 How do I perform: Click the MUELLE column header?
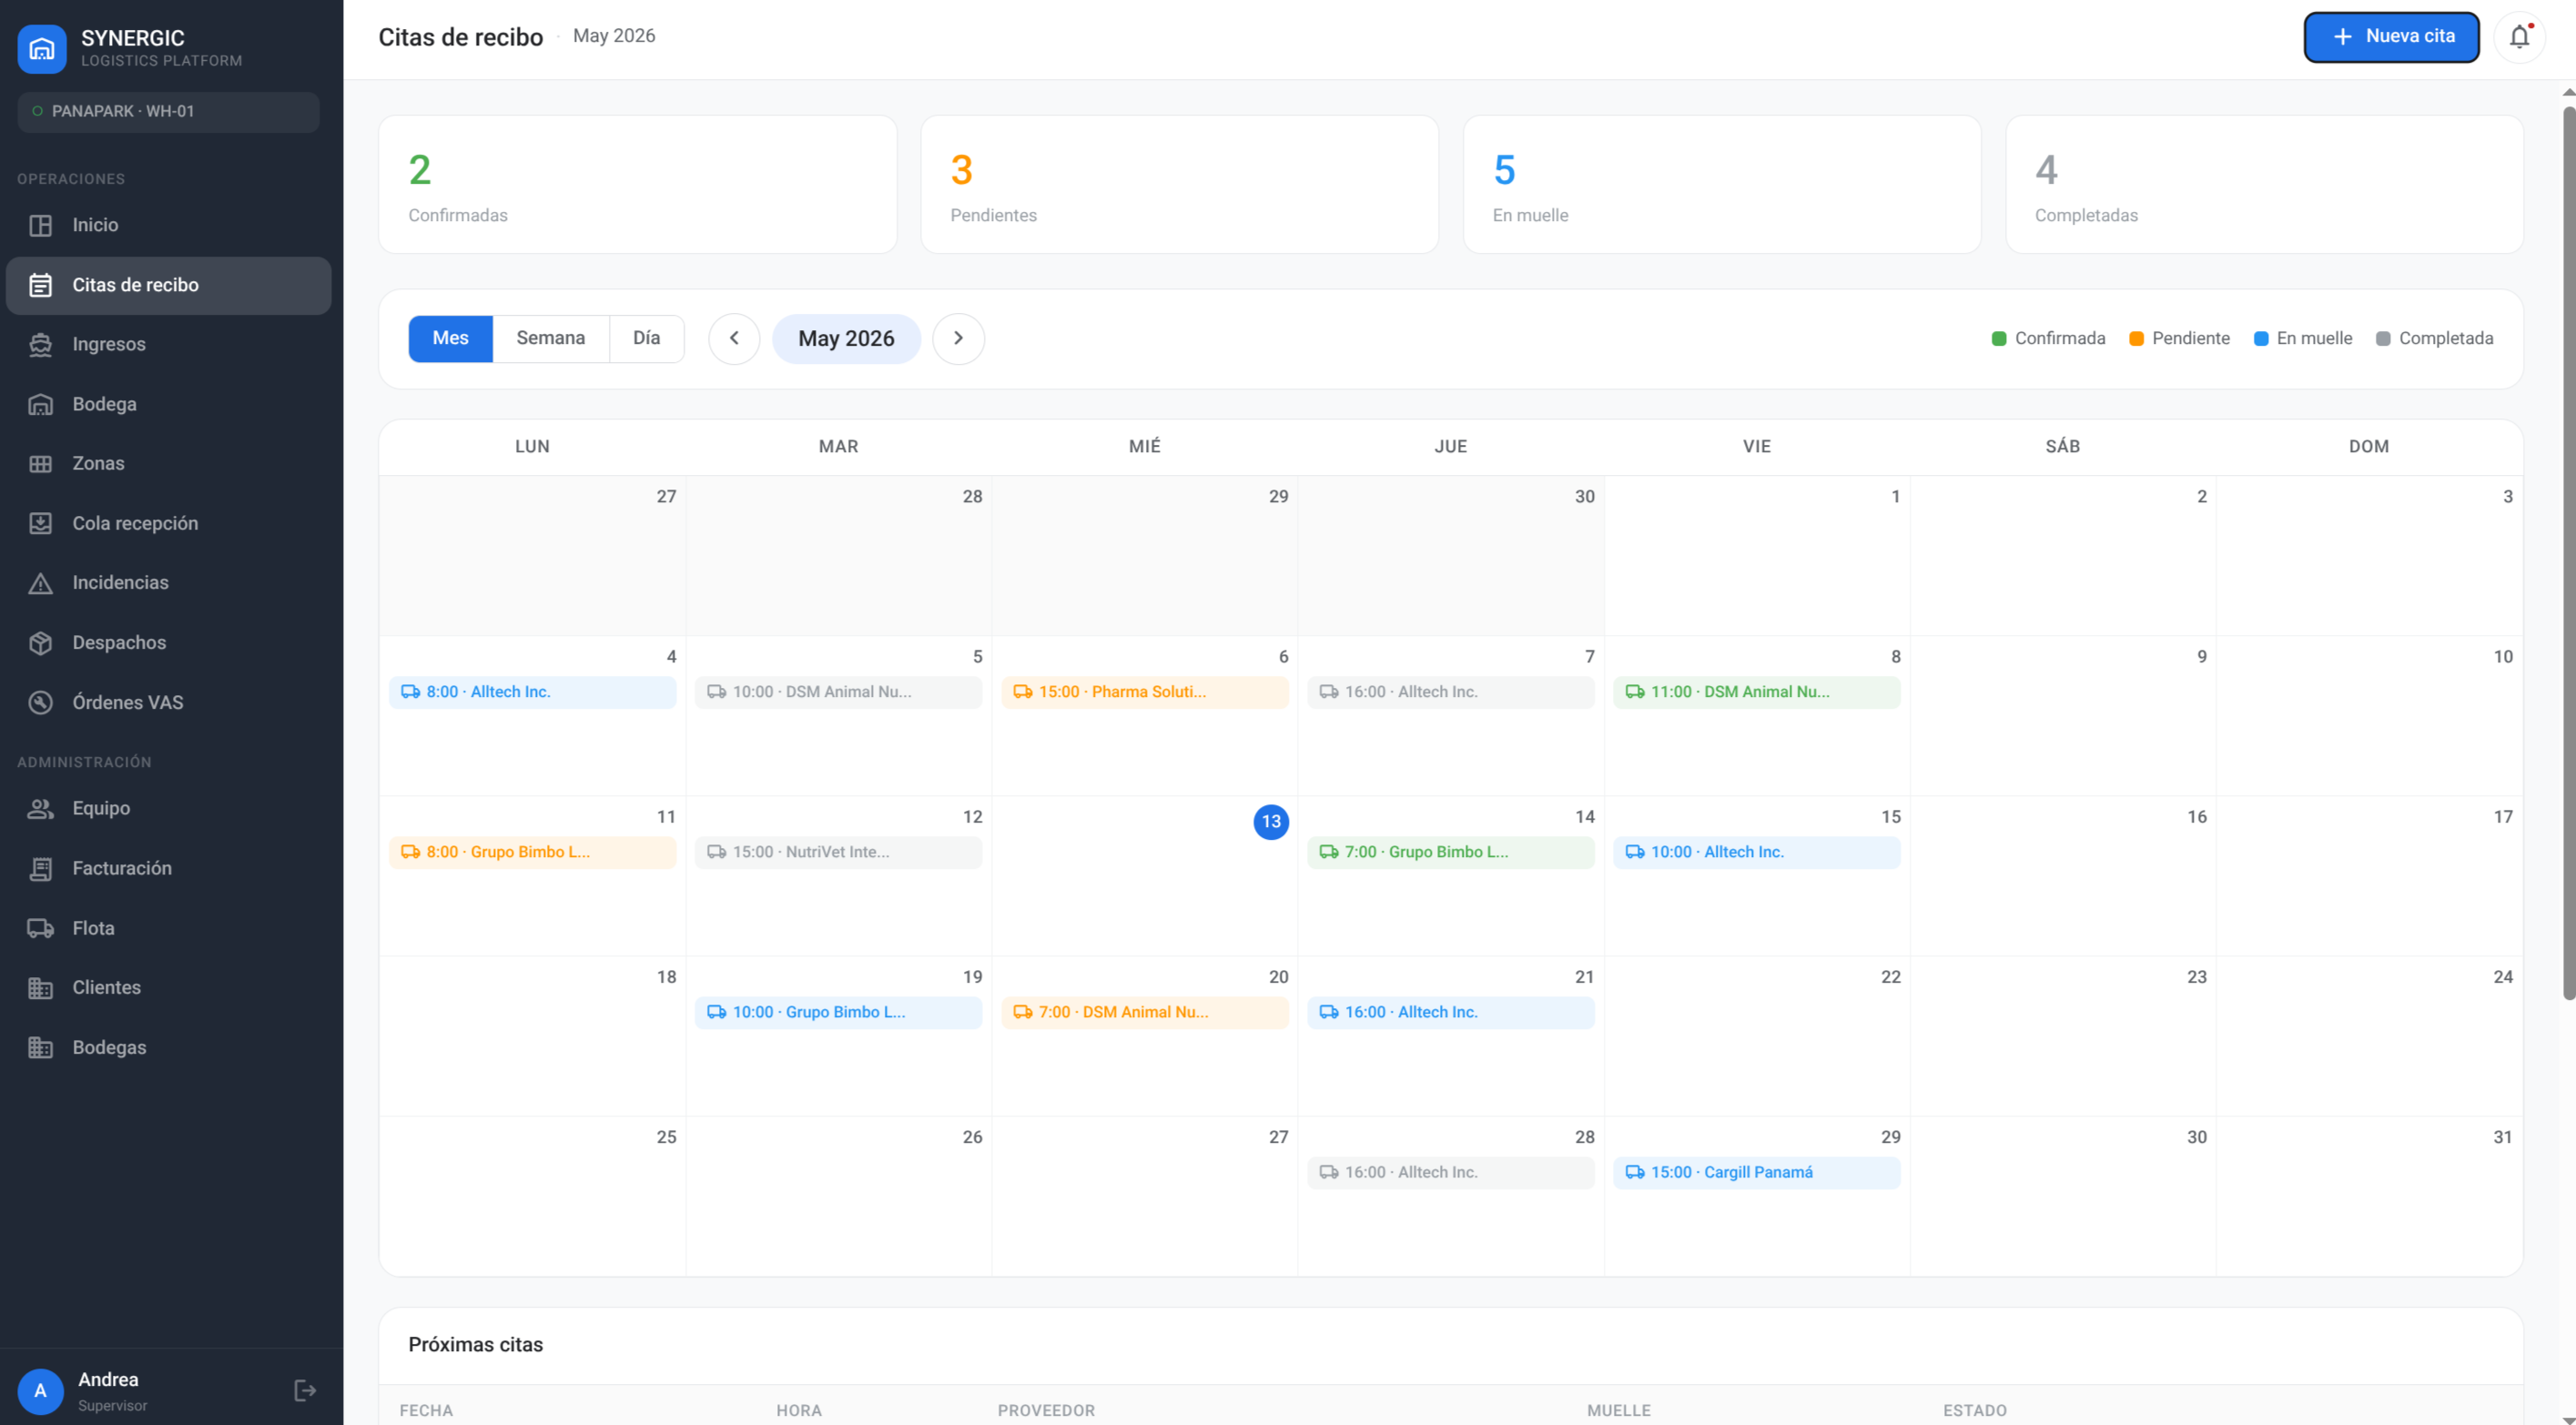[x=1618, y=1410]
